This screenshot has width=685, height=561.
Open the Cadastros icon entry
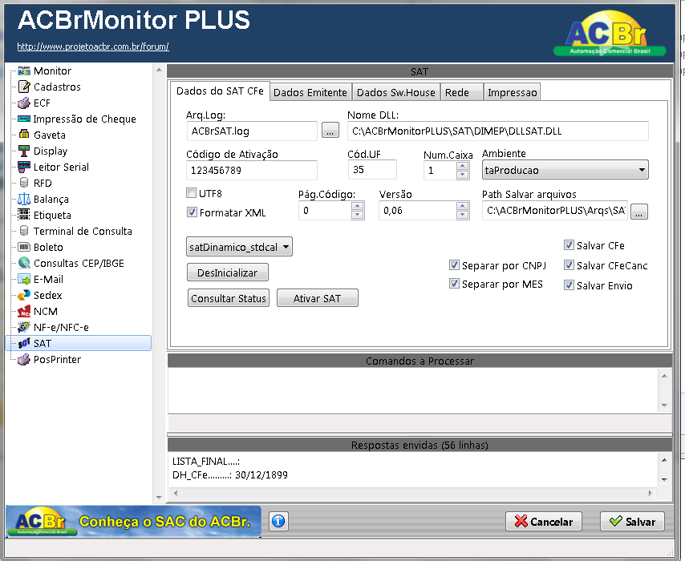[x=23, y=87]
